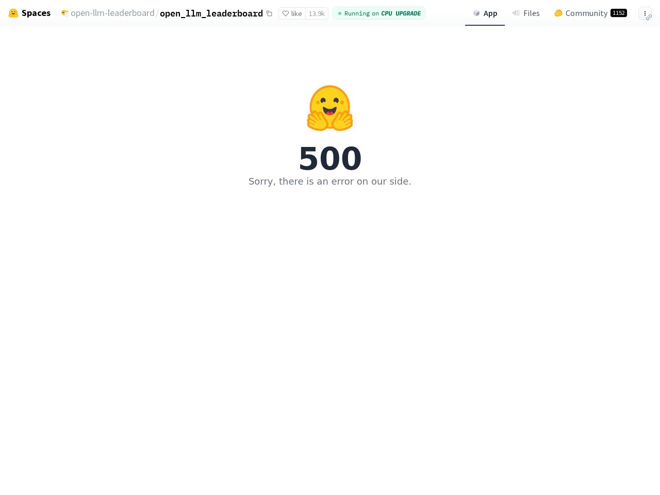
Task: Open the open-llm-leaderboard organization page
Action: click(112, 13)
